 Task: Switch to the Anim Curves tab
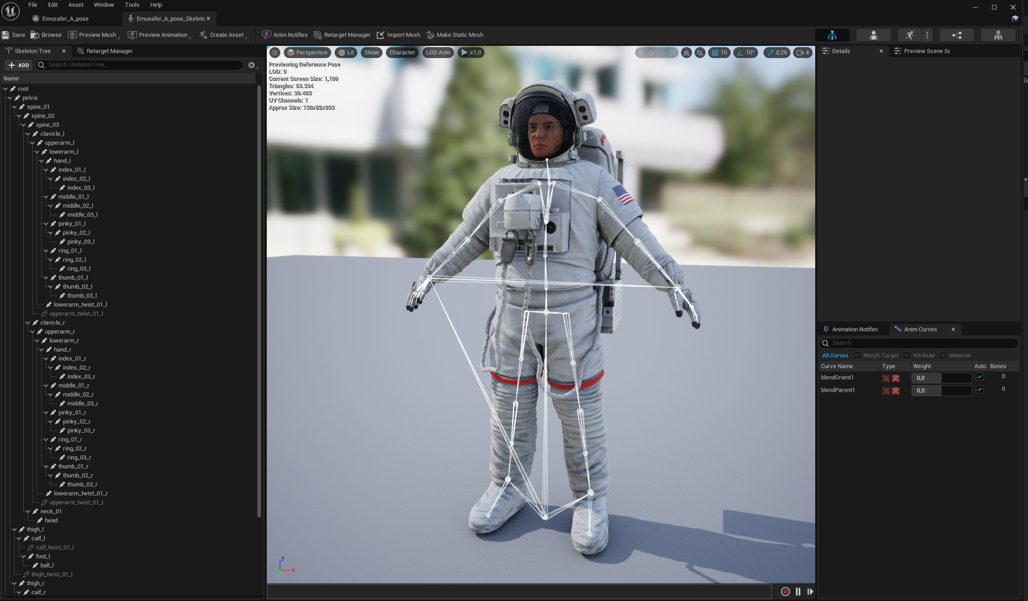click(920, 329)
